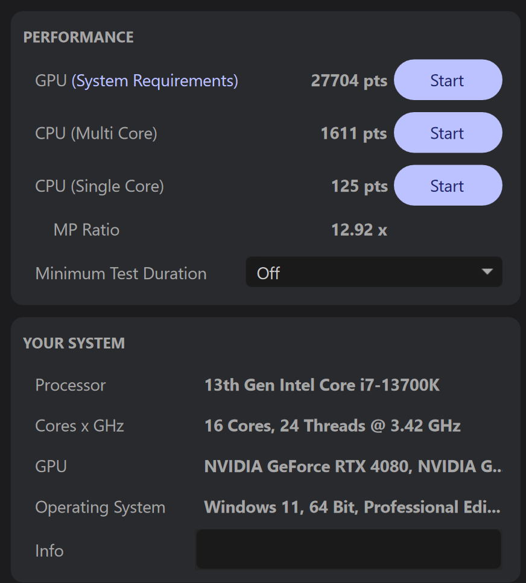
Task: Click the GPU score of 27704 pts
Action: 349,80
